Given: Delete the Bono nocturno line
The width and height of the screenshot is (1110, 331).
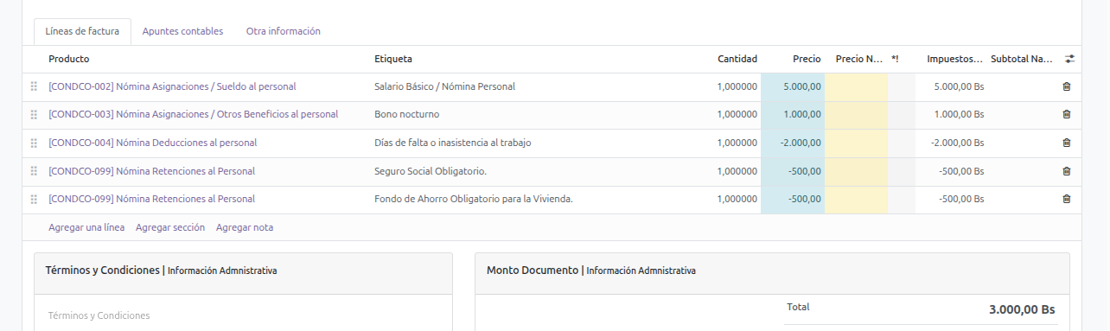Looking at the screenshot, I should coord(1066,114).
